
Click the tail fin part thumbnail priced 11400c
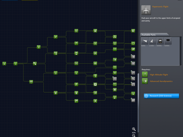tap(152, 41)
